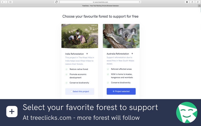The width and height of the screenshot is (201, 126).
Task: Open the India Reforestation title link
Action: coord(74,54)
